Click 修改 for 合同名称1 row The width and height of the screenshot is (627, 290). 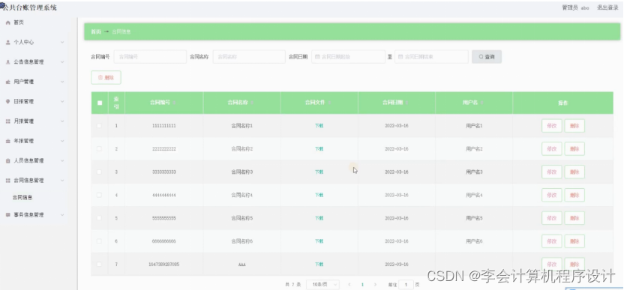552,126
